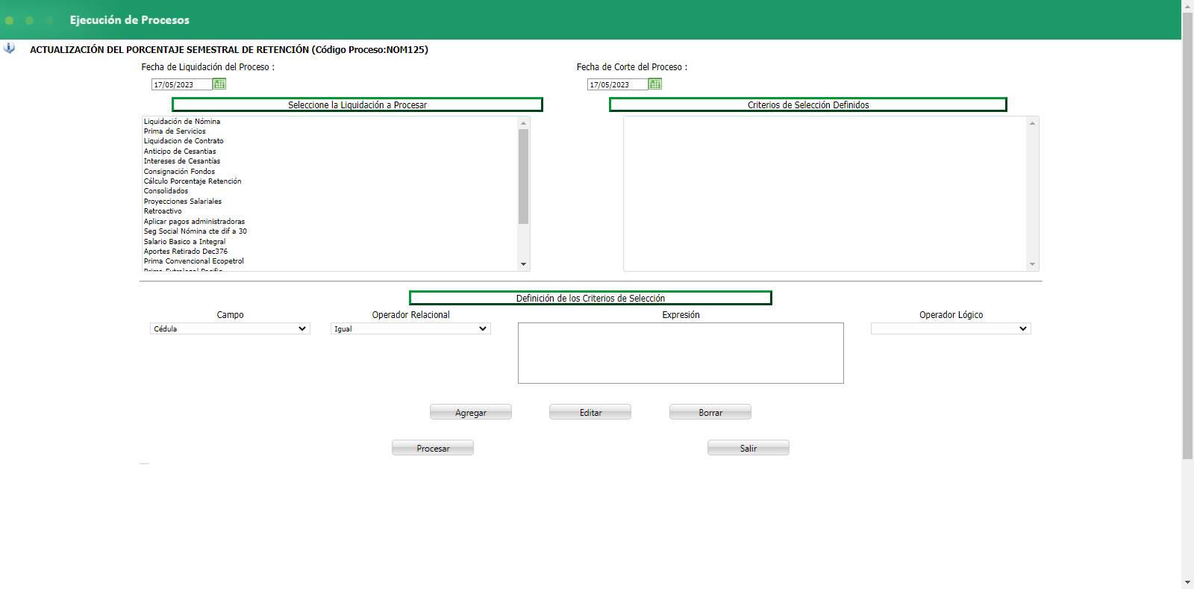Focus the Fecha de Corte date field
The width and height of the screenshot is (1194, 589).
pyautogui.click(x=617, y=85)
